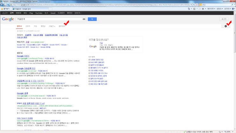Open the 검색 도구 search tools
Viewport: 236px width, 133px height.
(62, 26)
